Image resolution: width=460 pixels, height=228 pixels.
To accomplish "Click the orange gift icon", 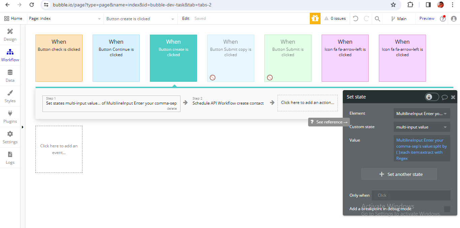I will 315,18.
